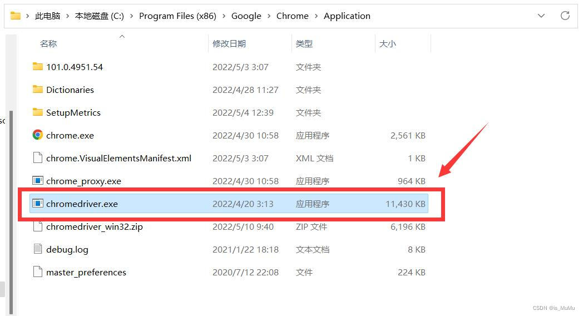
Task: Sort by the 类型 column header
Action: click(x=304, y=43)
